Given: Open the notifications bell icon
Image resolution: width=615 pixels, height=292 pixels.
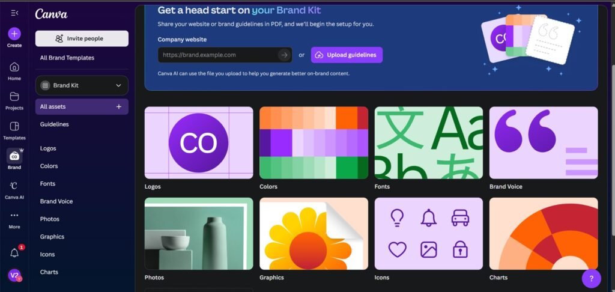Looking at the screenshot, I should pos(14,253).
